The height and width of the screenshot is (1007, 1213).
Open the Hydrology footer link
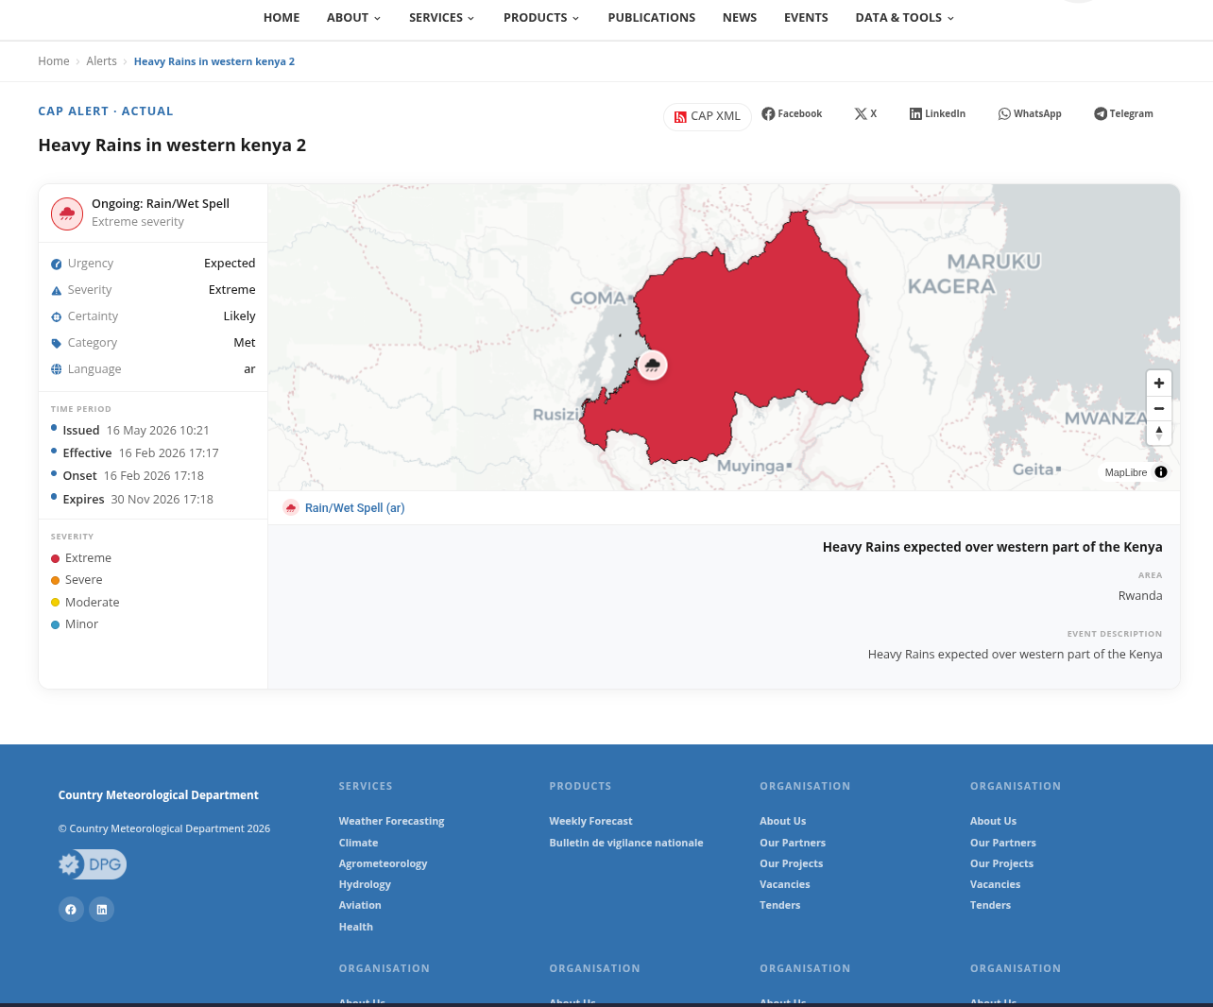point(365,884)
